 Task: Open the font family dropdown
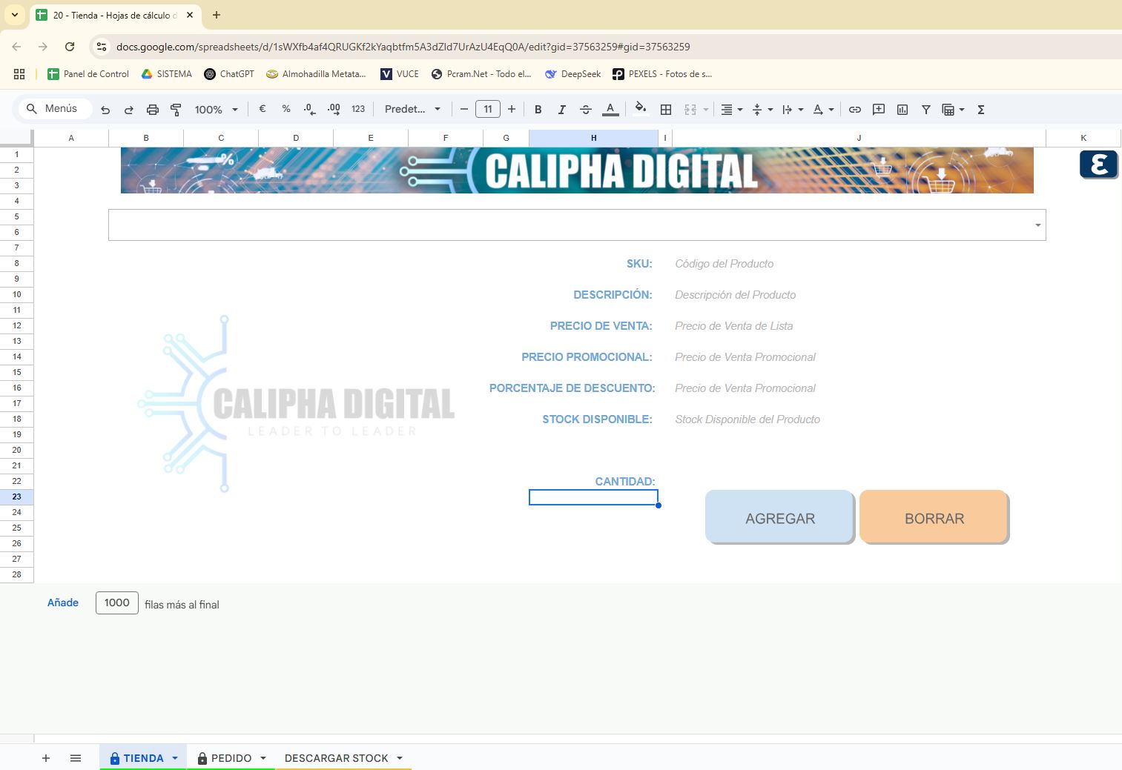[x=412, y=110]
